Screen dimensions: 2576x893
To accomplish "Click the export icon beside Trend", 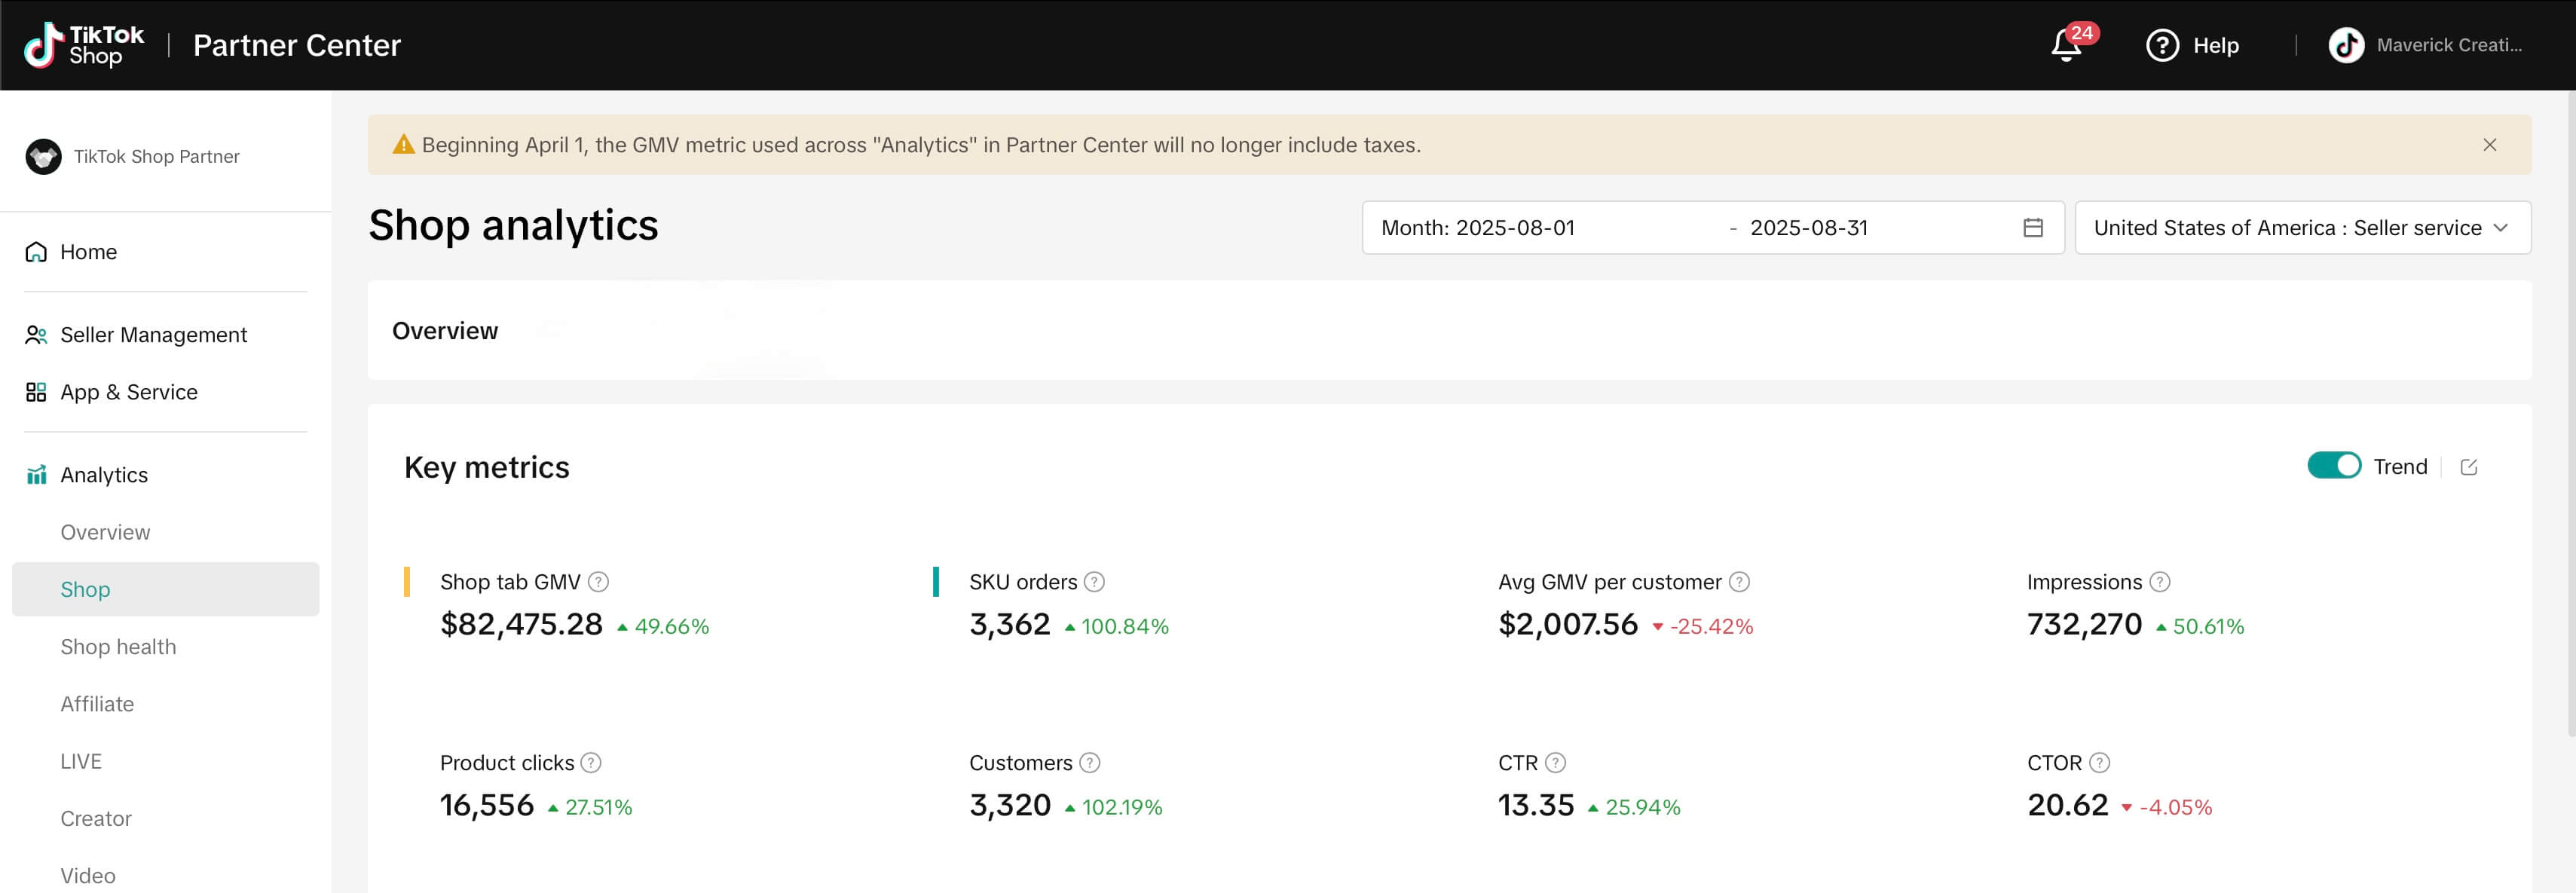I will coord(2468,467).
